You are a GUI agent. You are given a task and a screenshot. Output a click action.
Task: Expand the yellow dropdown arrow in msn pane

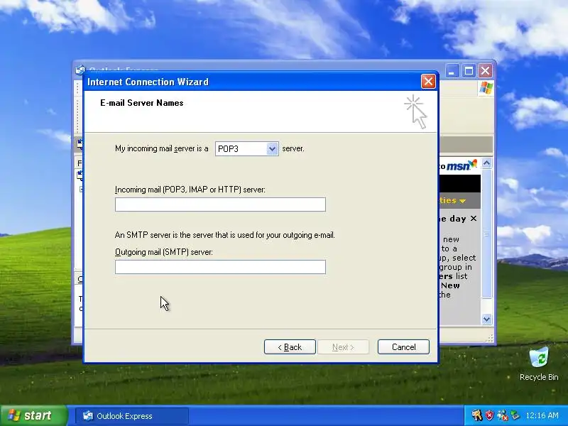click(462, 201)
